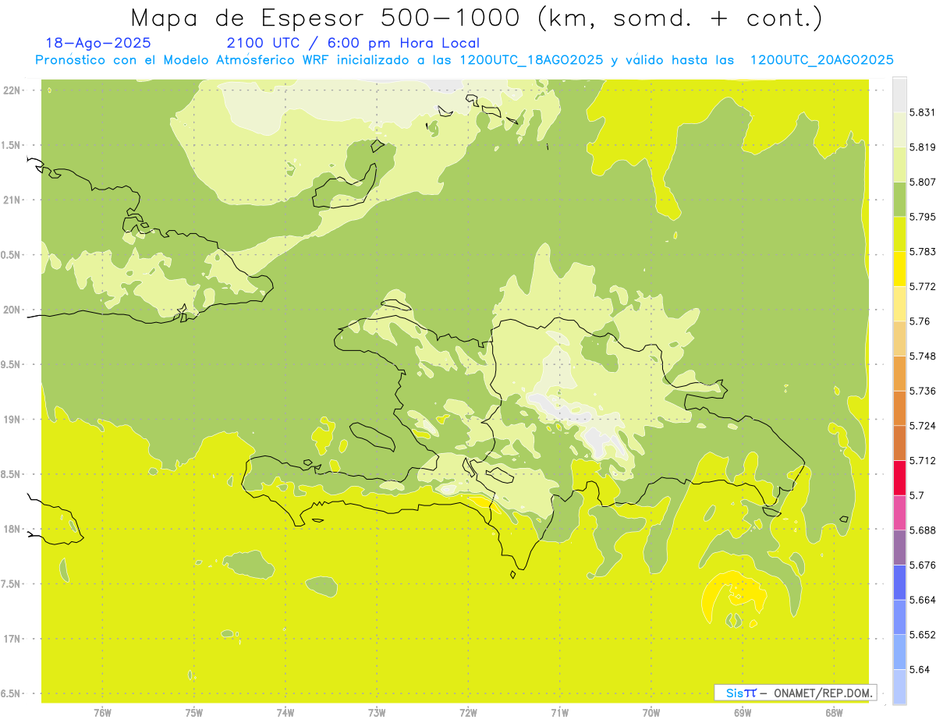Click the longitude label 74W
Image resolution: width=936 pixels, height=723 pixels.
click(285, 712)
